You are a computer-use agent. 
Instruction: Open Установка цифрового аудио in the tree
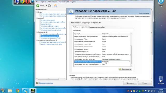[49, 26]
